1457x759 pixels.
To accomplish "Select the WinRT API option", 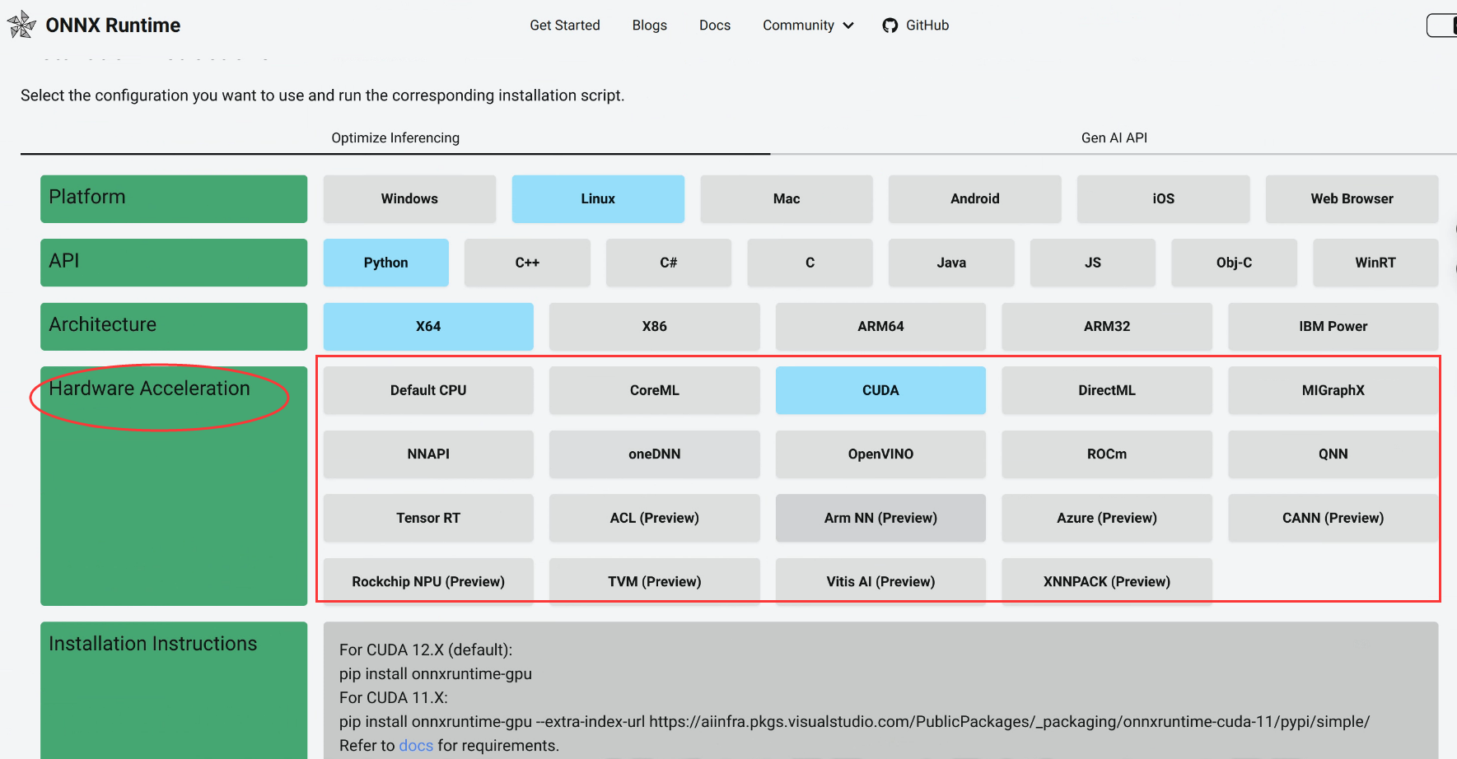I will (1375, 263).
